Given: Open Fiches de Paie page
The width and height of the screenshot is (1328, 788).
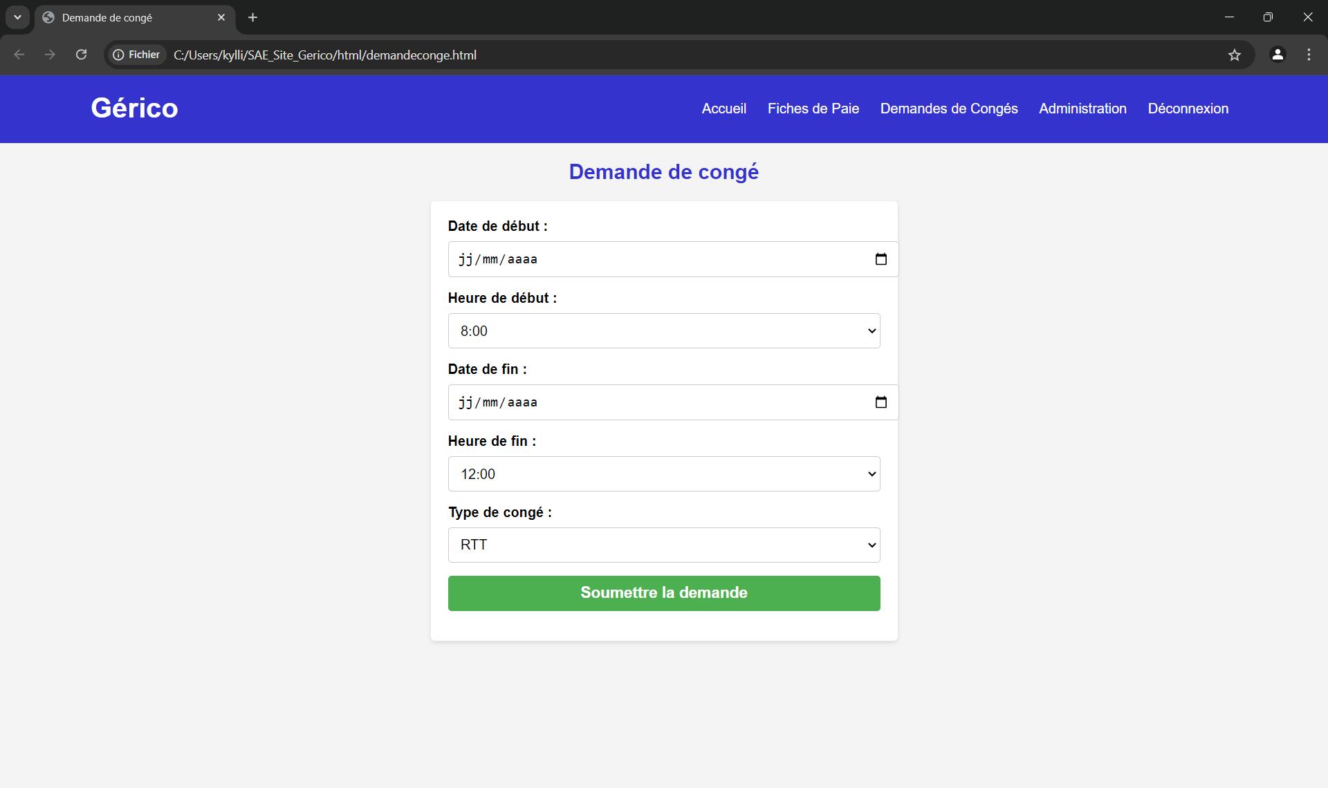Looking at the screenshot, I should pos(813,109).
